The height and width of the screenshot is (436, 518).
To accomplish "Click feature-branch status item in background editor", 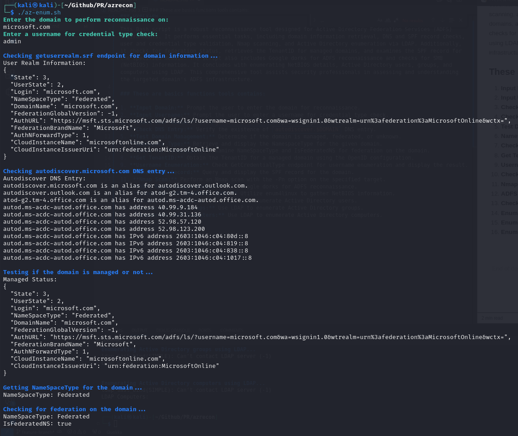I will pyautogui.click(x=36, y=432).
